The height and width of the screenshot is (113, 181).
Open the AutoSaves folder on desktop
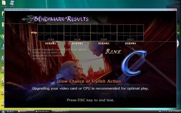click(x=4, y=4)
